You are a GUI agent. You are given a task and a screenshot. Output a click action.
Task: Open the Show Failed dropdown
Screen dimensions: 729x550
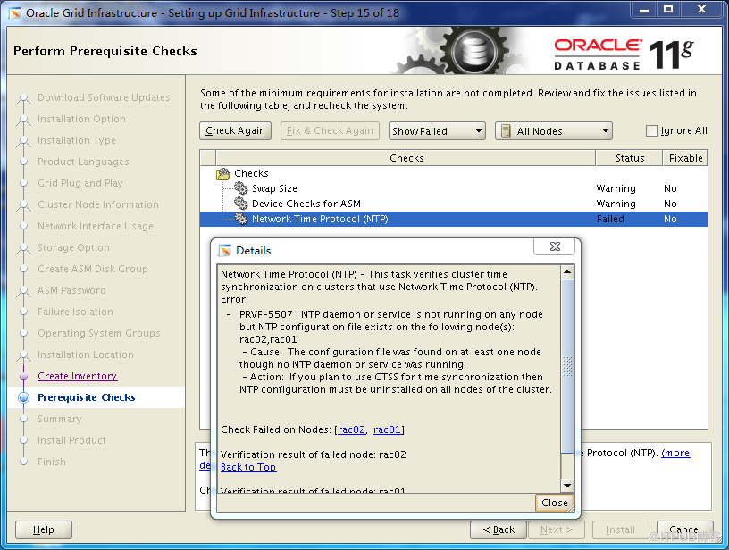pyautogui.click(x=437, y=131)
